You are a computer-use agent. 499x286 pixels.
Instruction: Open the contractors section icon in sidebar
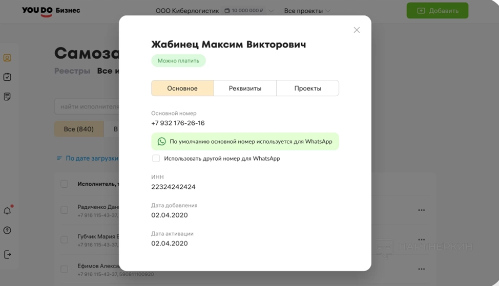(7, 58)
